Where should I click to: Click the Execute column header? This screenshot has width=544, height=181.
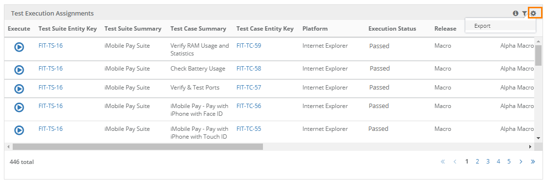[19, 29]
